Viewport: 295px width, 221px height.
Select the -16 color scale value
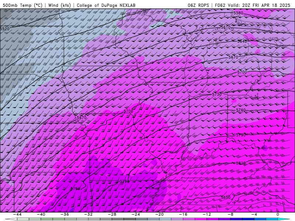pyautogui.click(x=183, y=214)
